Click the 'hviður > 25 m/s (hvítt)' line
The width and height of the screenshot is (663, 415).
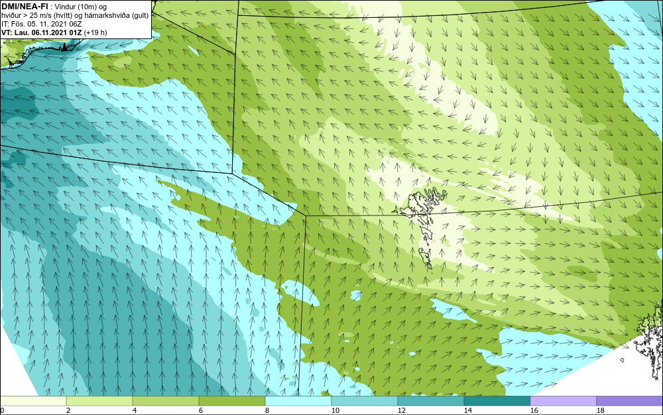tap(74, 15)
